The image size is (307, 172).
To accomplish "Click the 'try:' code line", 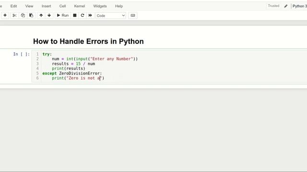I will 47,54.
